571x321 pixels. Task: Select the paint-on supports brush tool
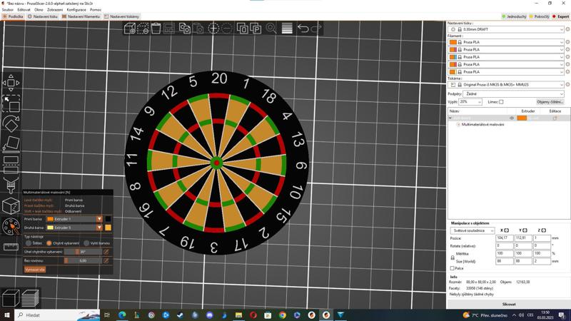11,185
